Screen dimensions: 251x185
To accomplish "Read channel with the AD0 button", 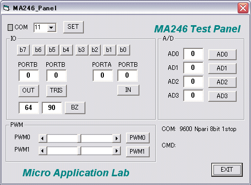I will click(x=222, y=54).
